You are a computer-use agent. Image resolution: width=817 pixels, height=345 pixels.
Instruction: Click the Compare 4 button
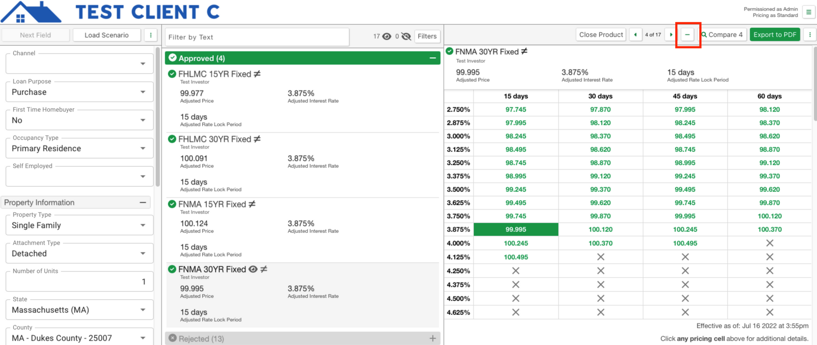(722, 35)
